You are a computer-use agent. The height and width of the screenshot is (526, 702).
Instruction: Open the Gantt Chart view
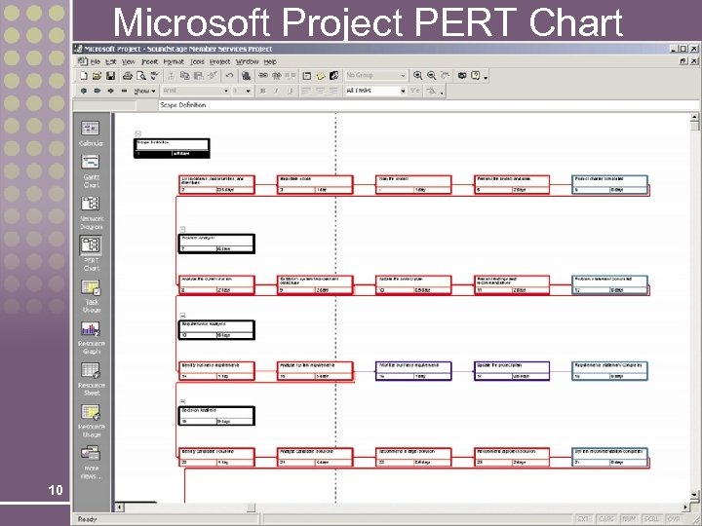[x=91, y=171]
